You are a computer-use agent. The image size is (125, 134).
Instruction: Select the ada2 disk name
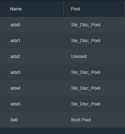pos(15,56)
